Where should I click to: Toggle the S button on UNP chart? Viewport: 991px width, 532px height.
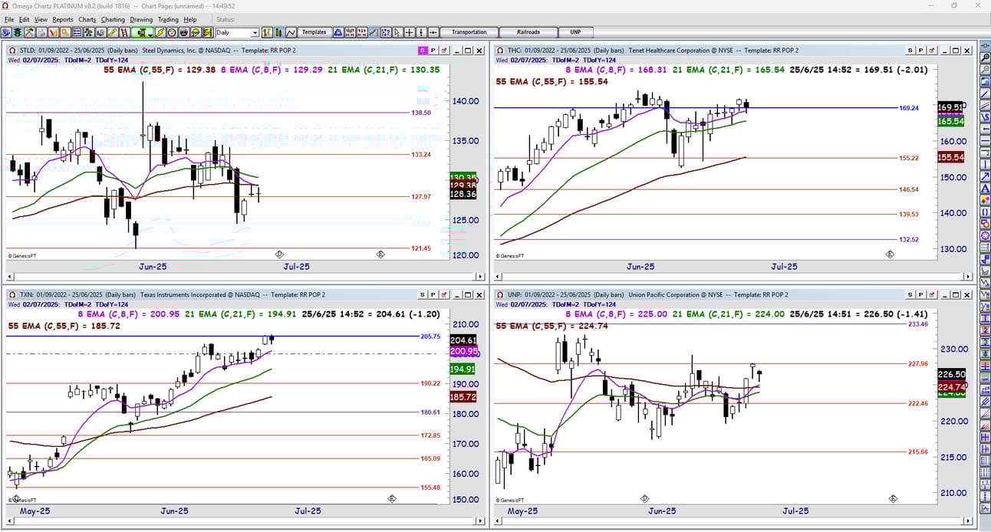pos(910,295)
